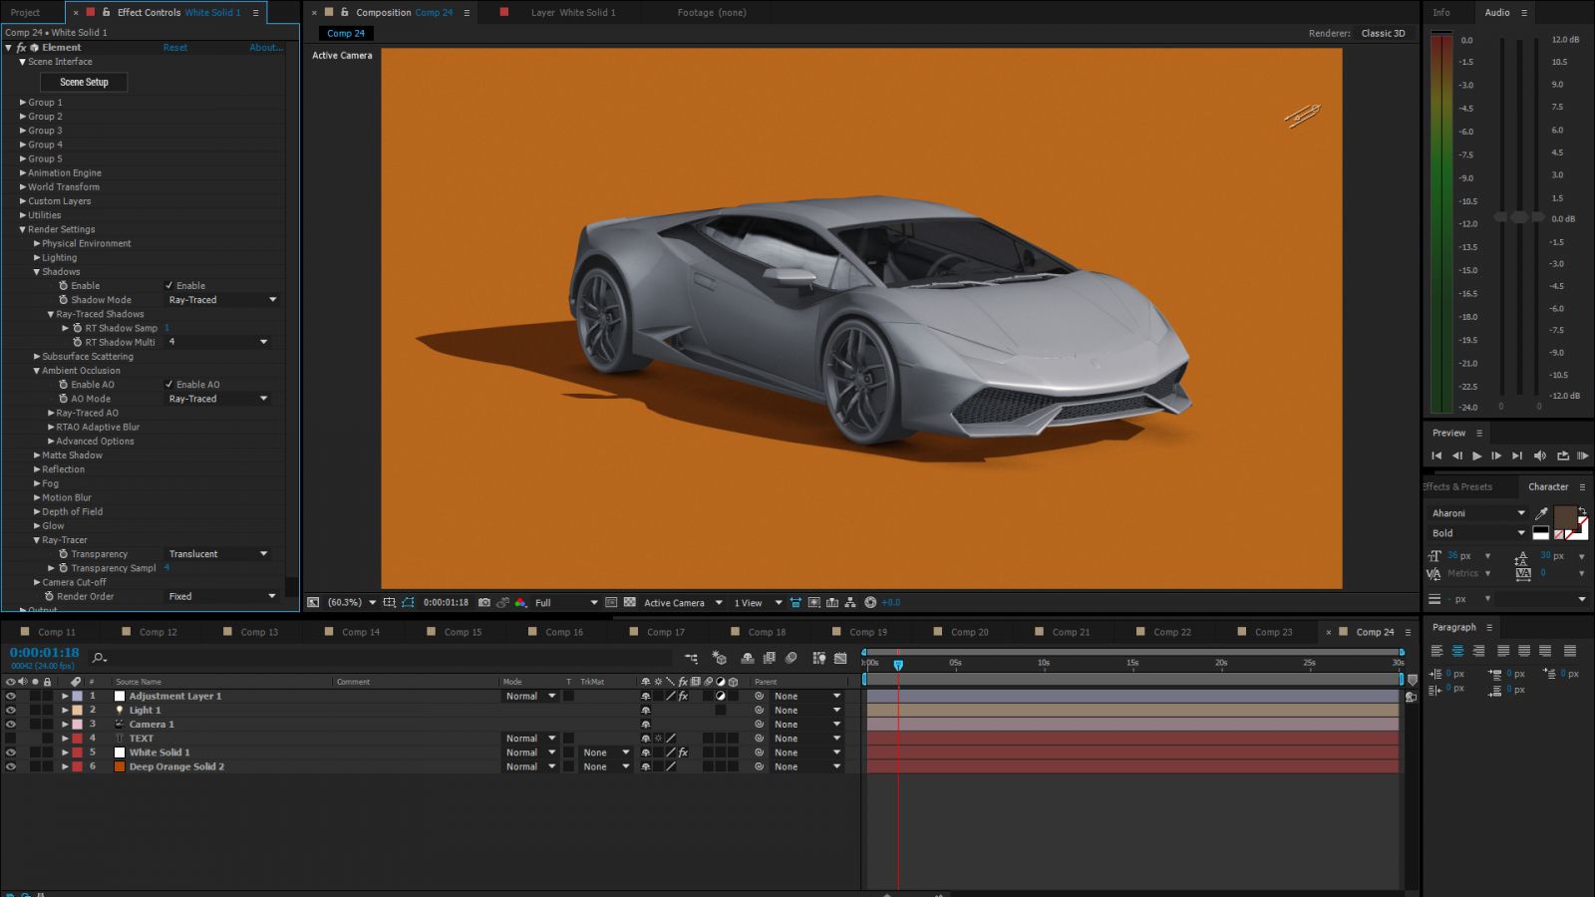Click the Take Snapshot camera icon
Screen dimensions: 1595x897
(x=484, y=602)
